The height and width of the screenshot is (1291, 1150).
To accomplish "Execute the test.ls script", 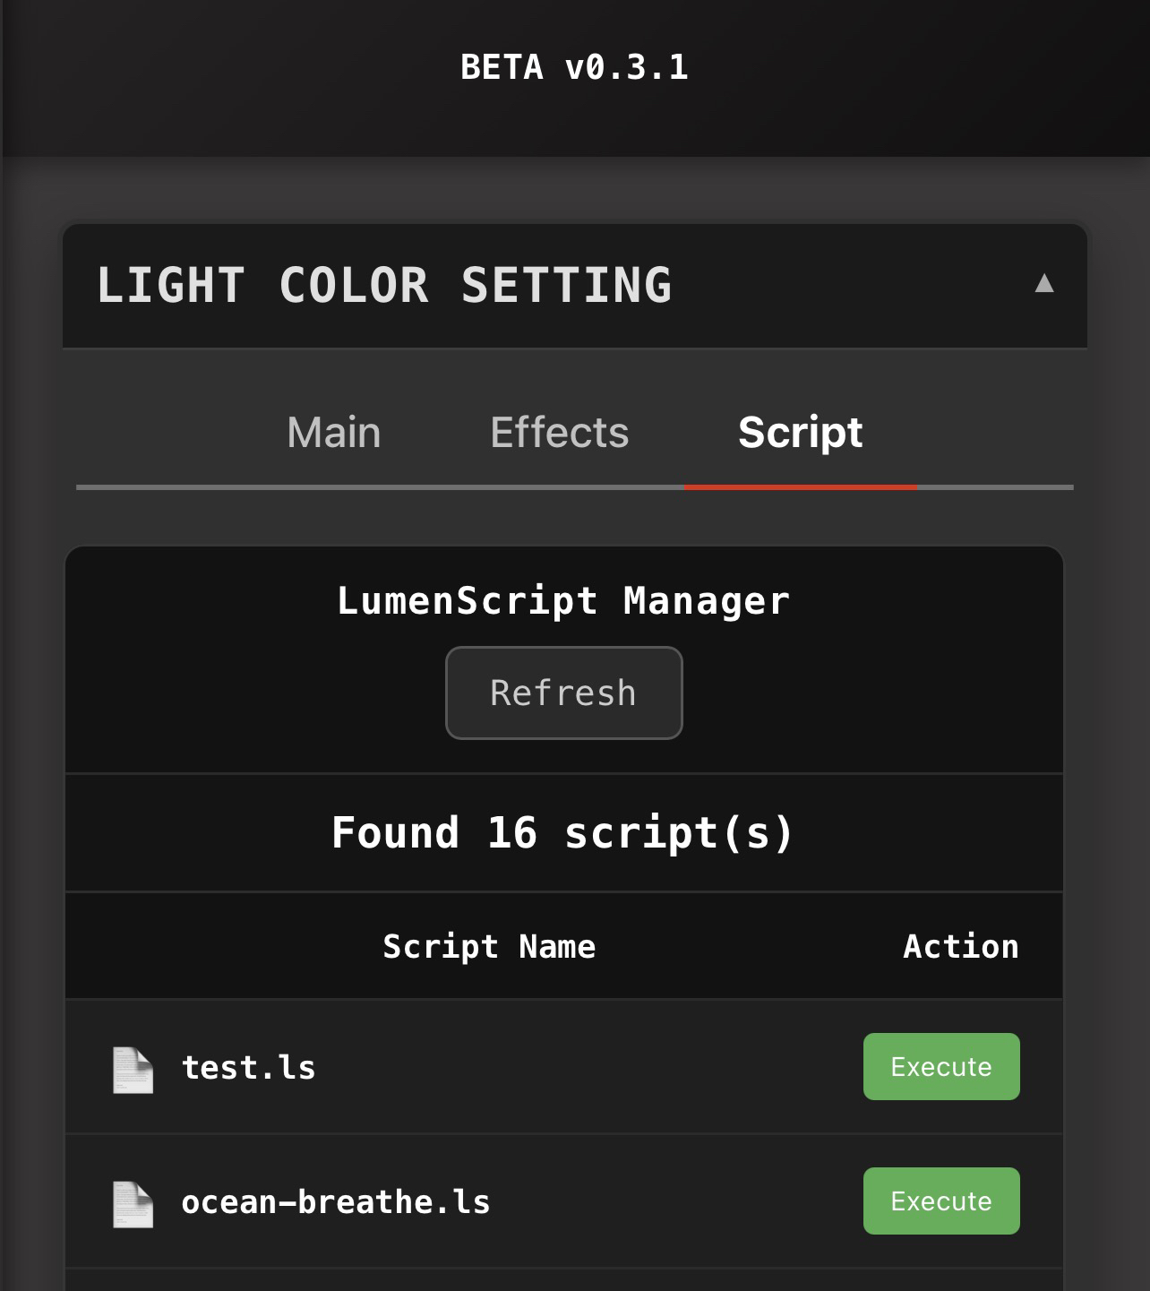I will pos(940,1066).
